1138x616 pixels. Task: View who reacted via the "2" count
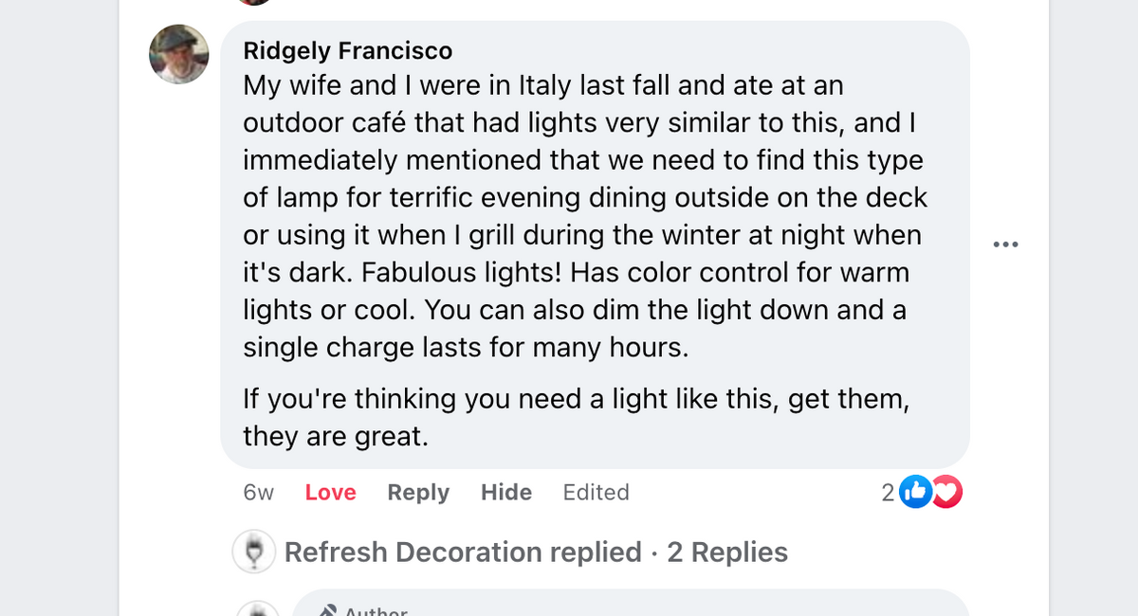(x=889, y=492)
